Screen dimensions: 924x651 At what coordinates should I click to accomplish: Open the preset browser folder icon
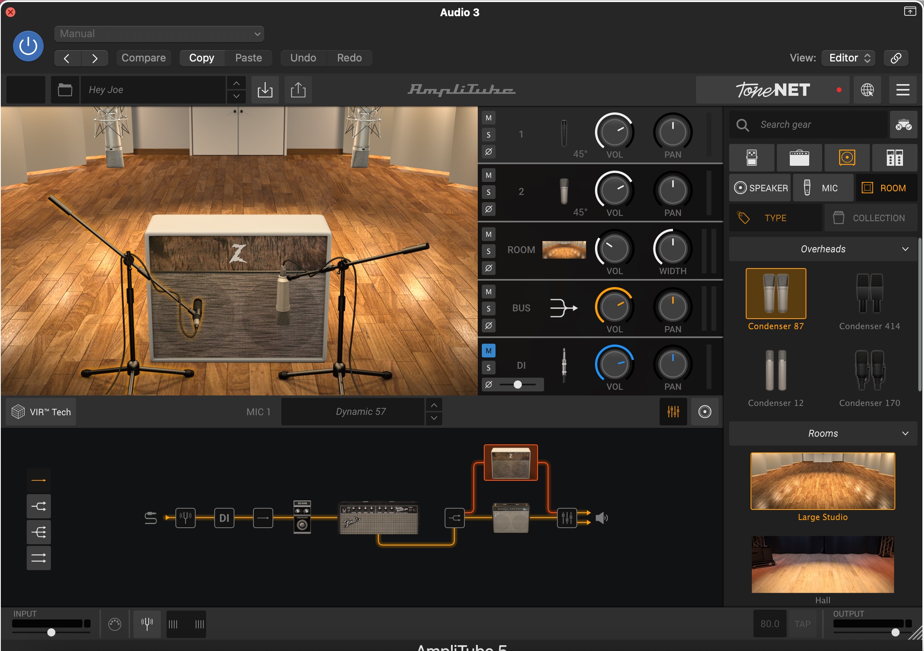(65, 90)
